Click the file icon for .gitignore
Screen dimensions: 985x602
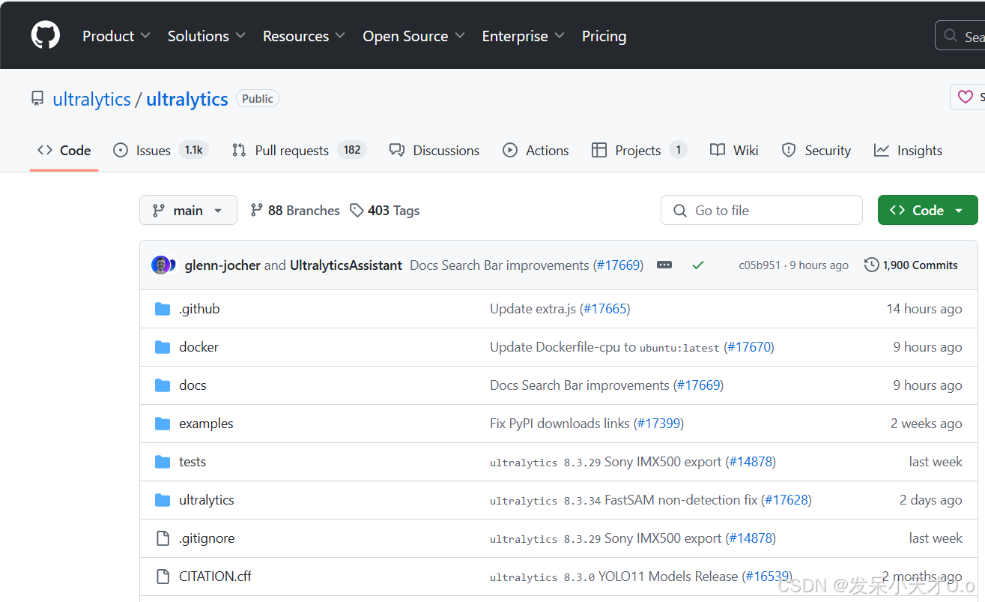[x=163, y=538]
